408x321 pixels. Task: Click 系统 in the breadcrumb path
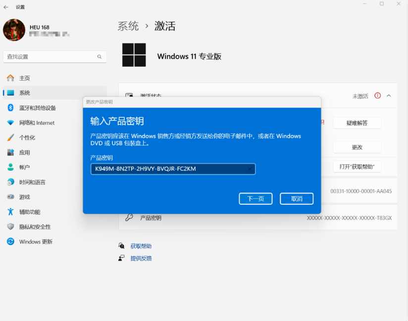pos(128,26)
